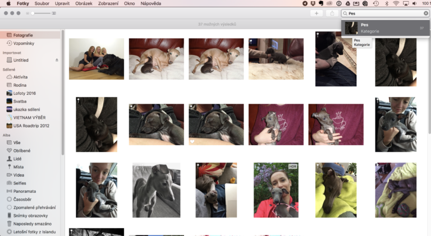Screen dimensions: 431x236
Task: Click the Wi-Fi icon in menu bar
Action: [x=396, y=3]
